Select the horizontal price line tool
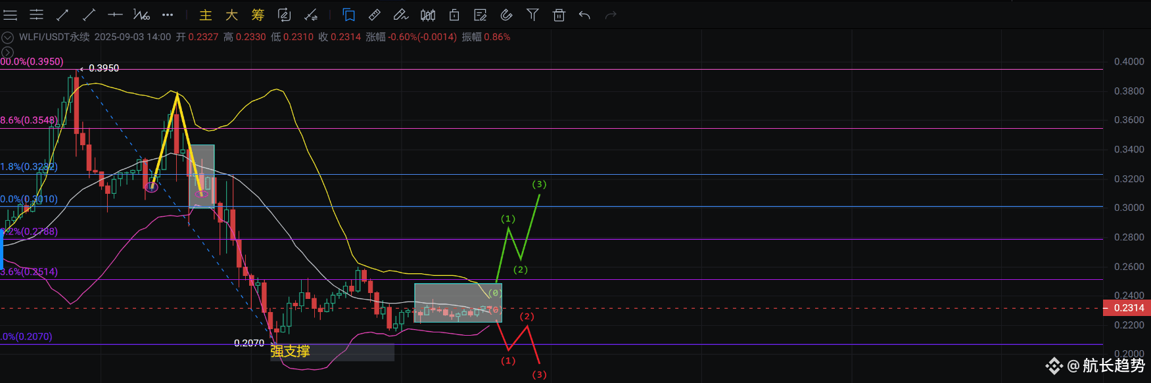The image size is (1151, 383). point(115,14)
